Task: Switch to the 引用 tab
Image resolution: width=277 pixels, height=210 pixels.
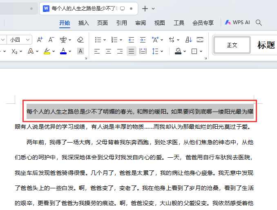Action: [121, 23]
